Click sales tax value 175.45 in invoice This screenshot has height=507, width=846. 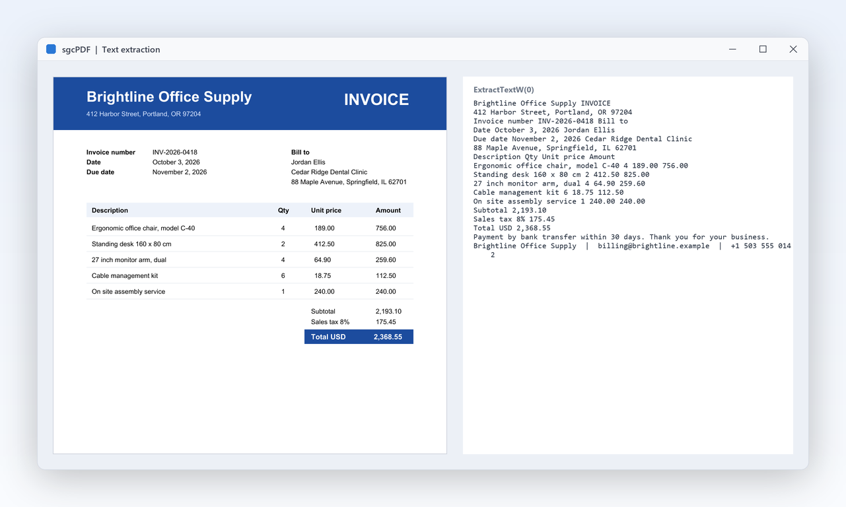click(386, 322)
